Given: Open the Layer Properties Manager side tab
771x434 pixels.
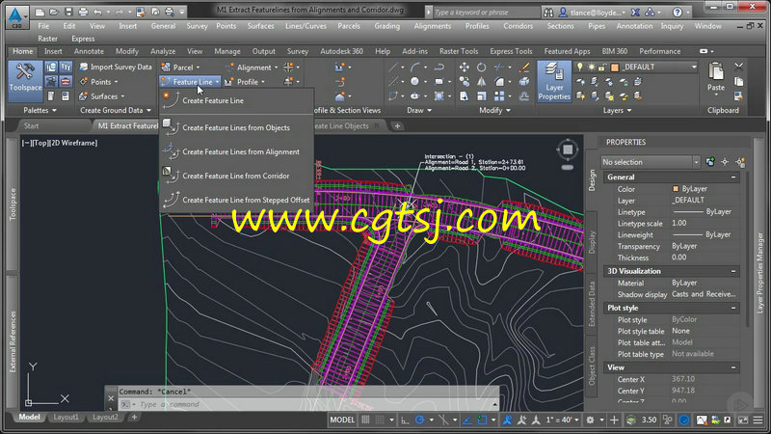Looking at the screenshot, I should point(760,273).
